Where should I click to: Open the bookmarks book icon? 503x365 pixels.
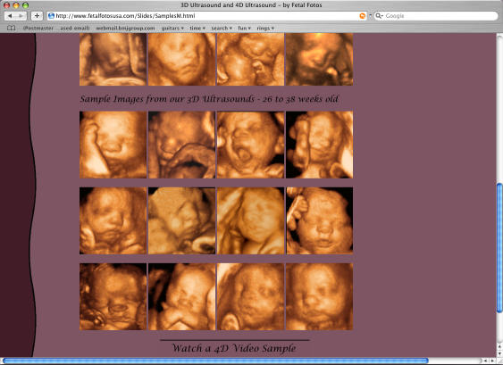pyautogui.click(x=12, y=28)
